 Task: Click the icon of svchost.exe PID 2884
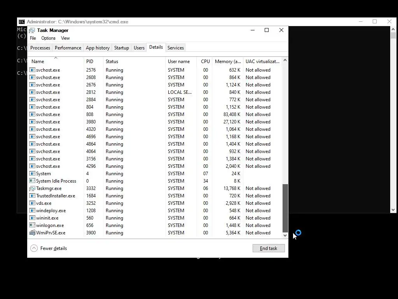click(x=32, y=99)
